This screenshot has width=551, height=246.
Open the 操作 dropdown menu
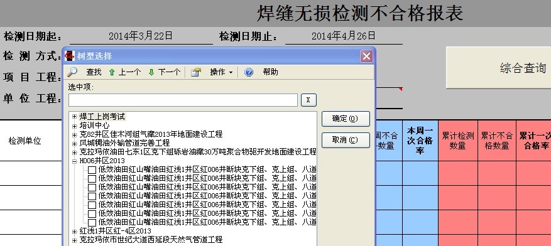coord(221,72)
